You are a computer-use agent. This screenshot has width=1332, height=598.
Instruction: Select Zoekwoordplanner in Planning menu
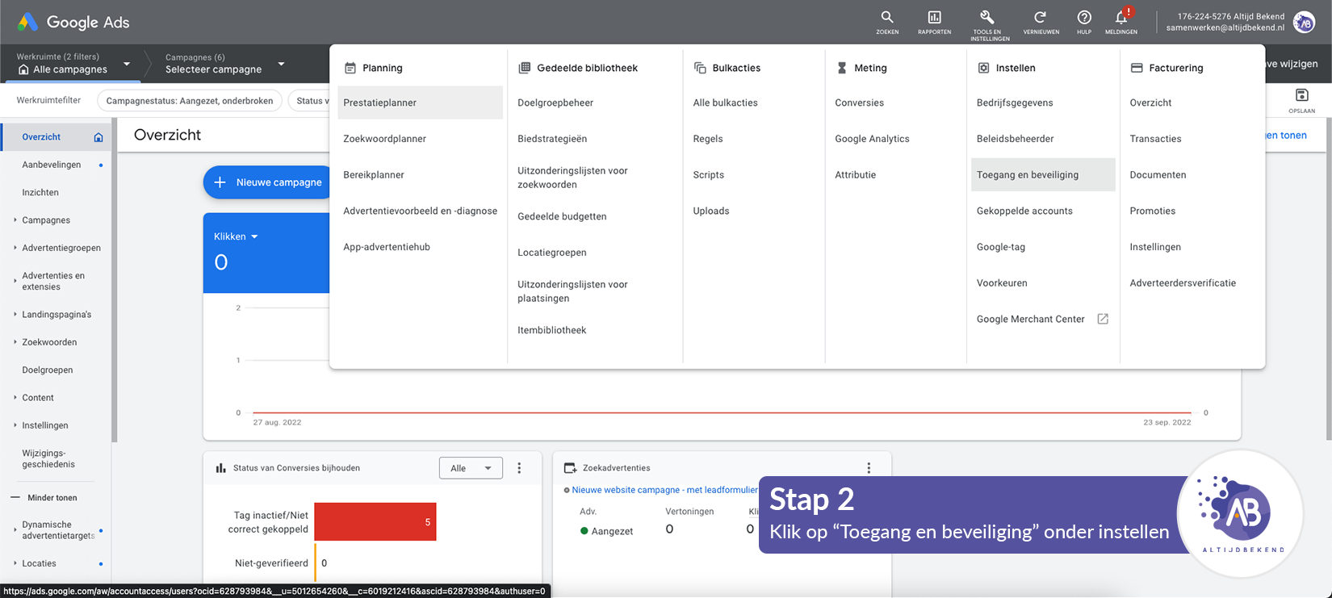pyautogui.click(x=384, y=139)
